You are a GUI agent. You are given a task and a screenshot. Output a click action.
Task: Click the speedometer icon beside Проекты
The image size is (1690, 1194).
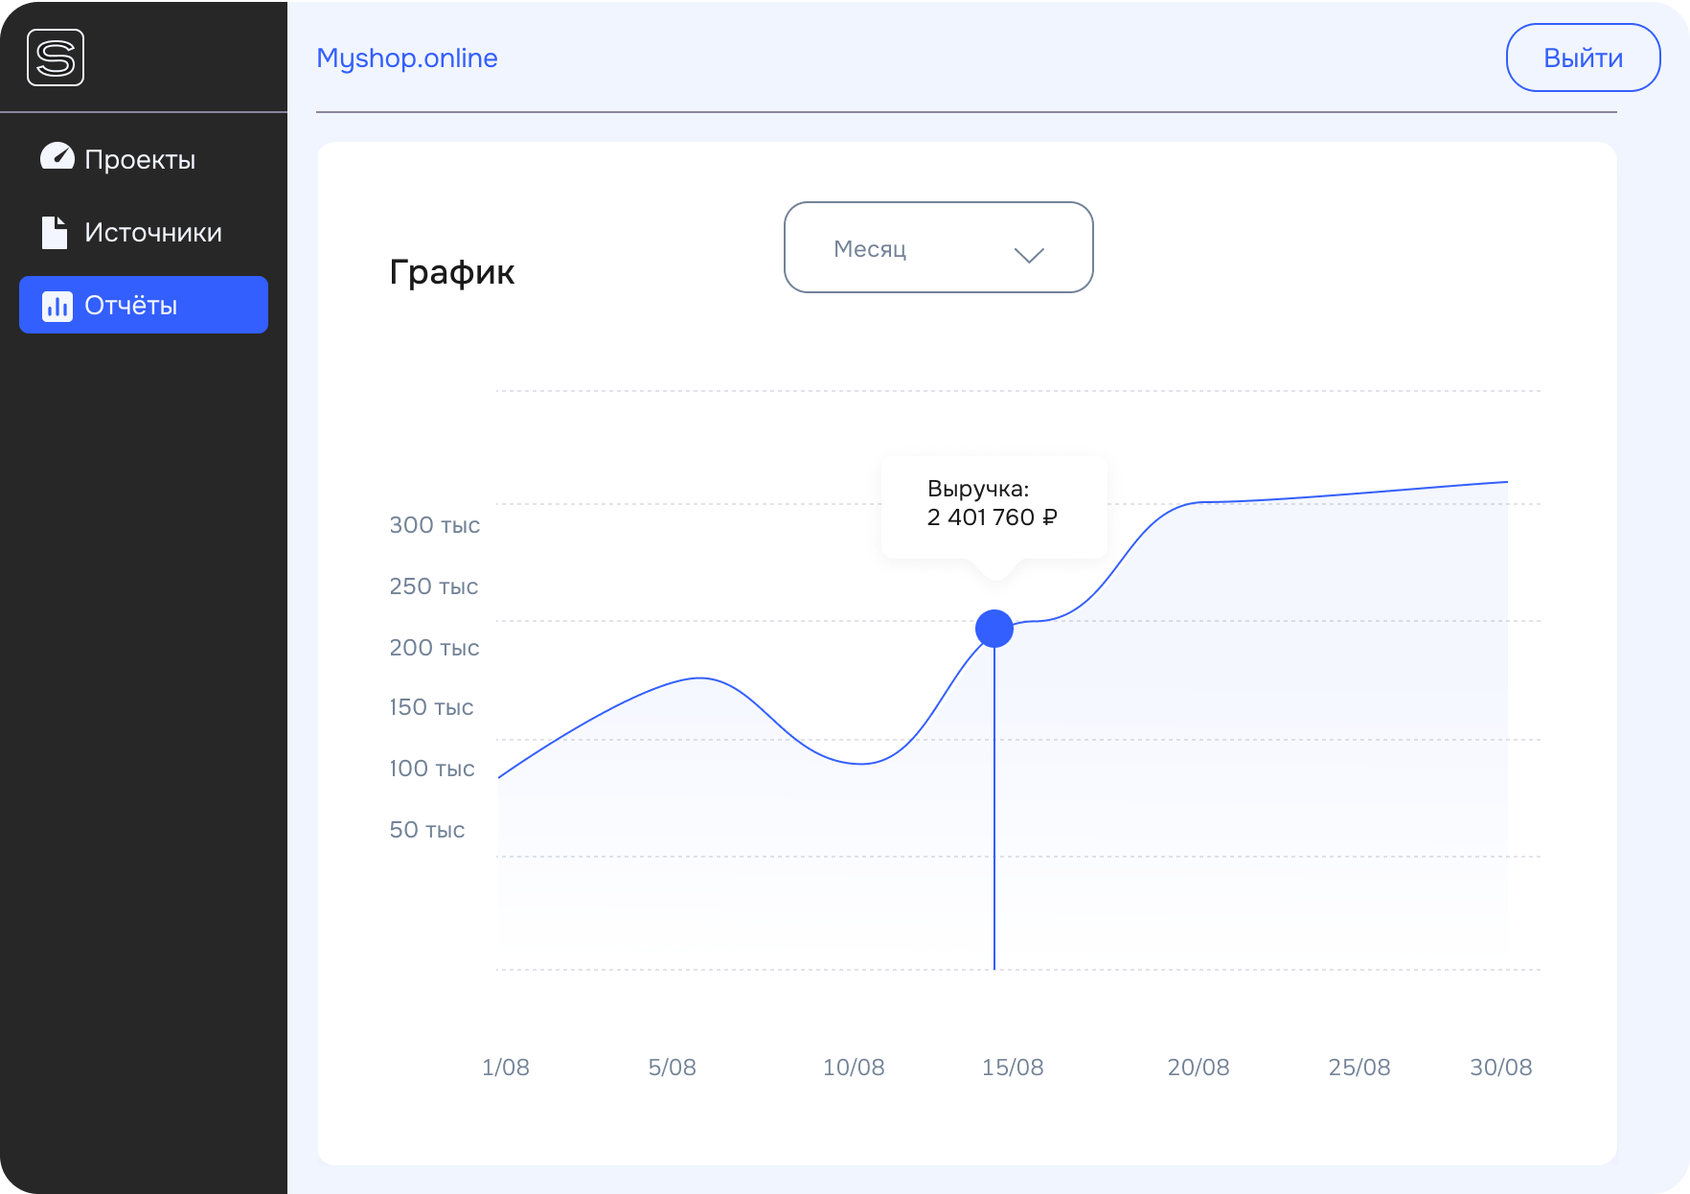[57, 157]
